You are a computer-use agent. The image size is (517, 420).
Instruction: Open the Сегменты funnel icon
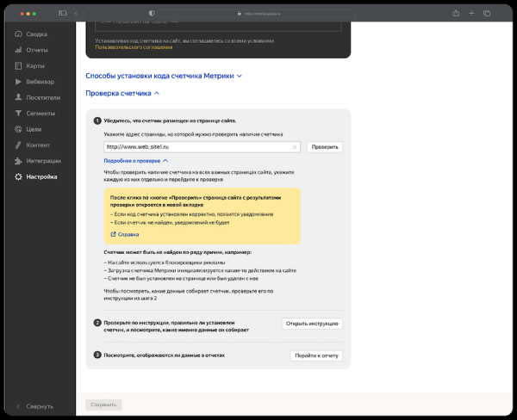[x=18, y=113]
